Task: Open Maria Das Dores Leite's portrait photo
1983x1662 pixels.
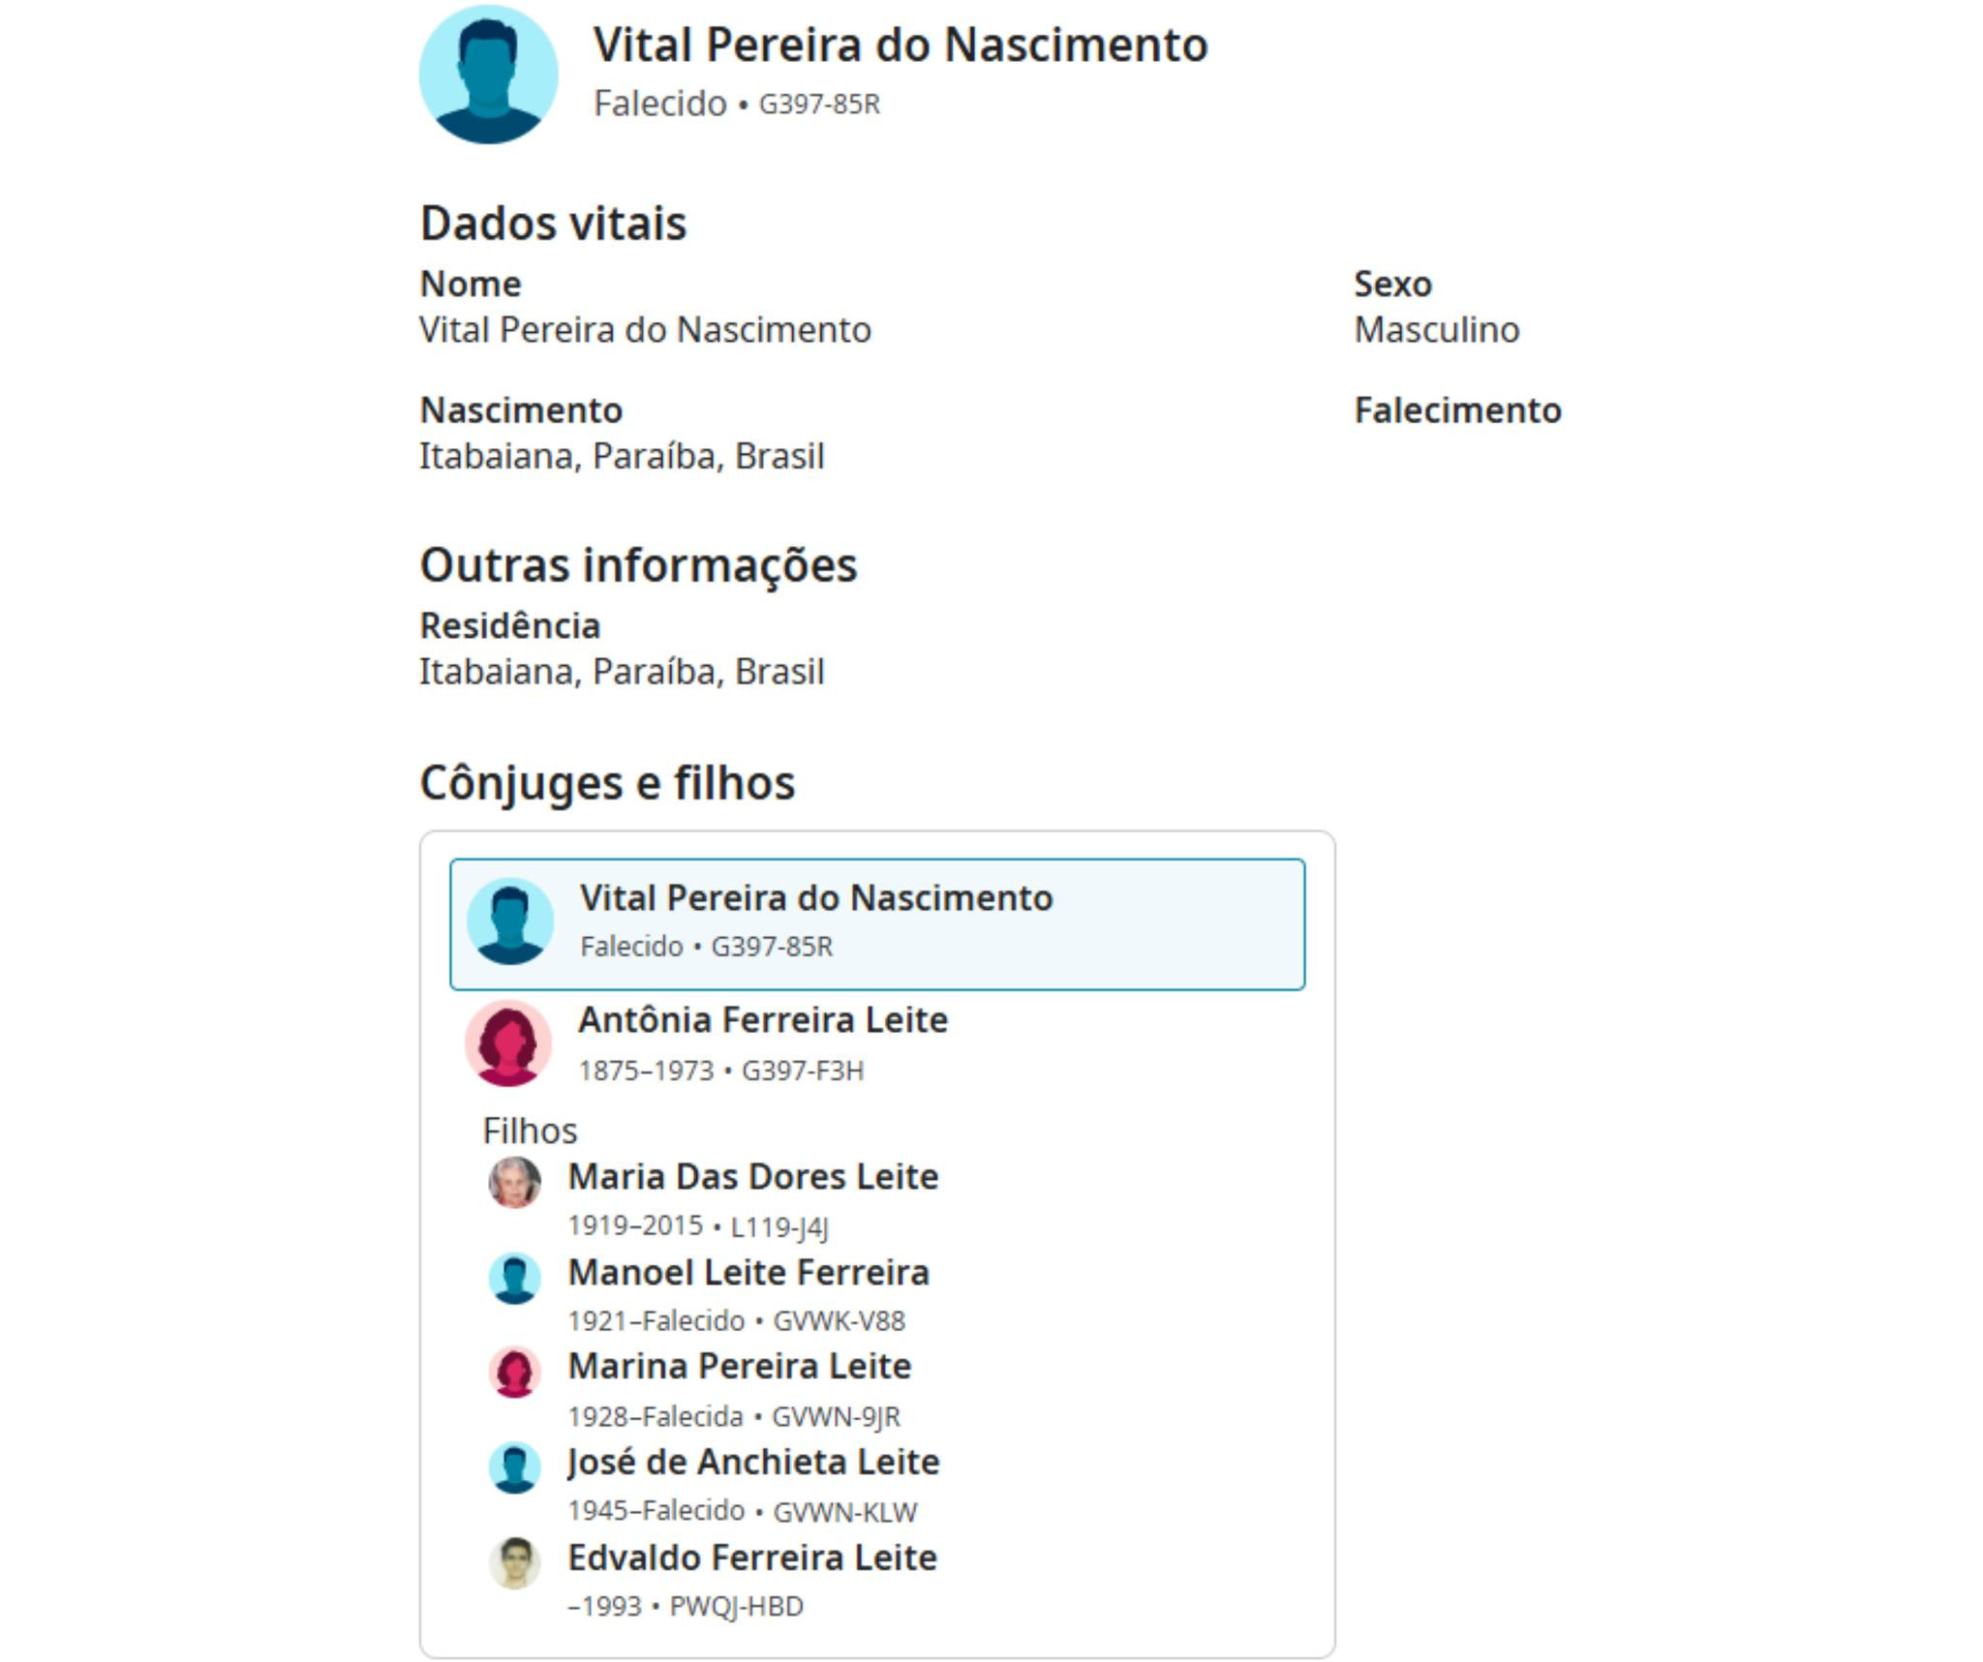Action: click(514, 1182)
